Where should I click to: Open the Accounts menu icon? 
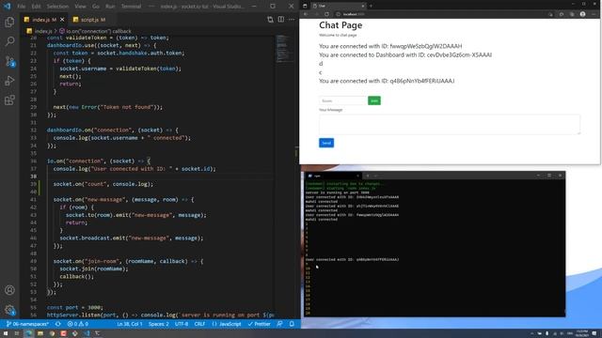[x=9, y=290]
